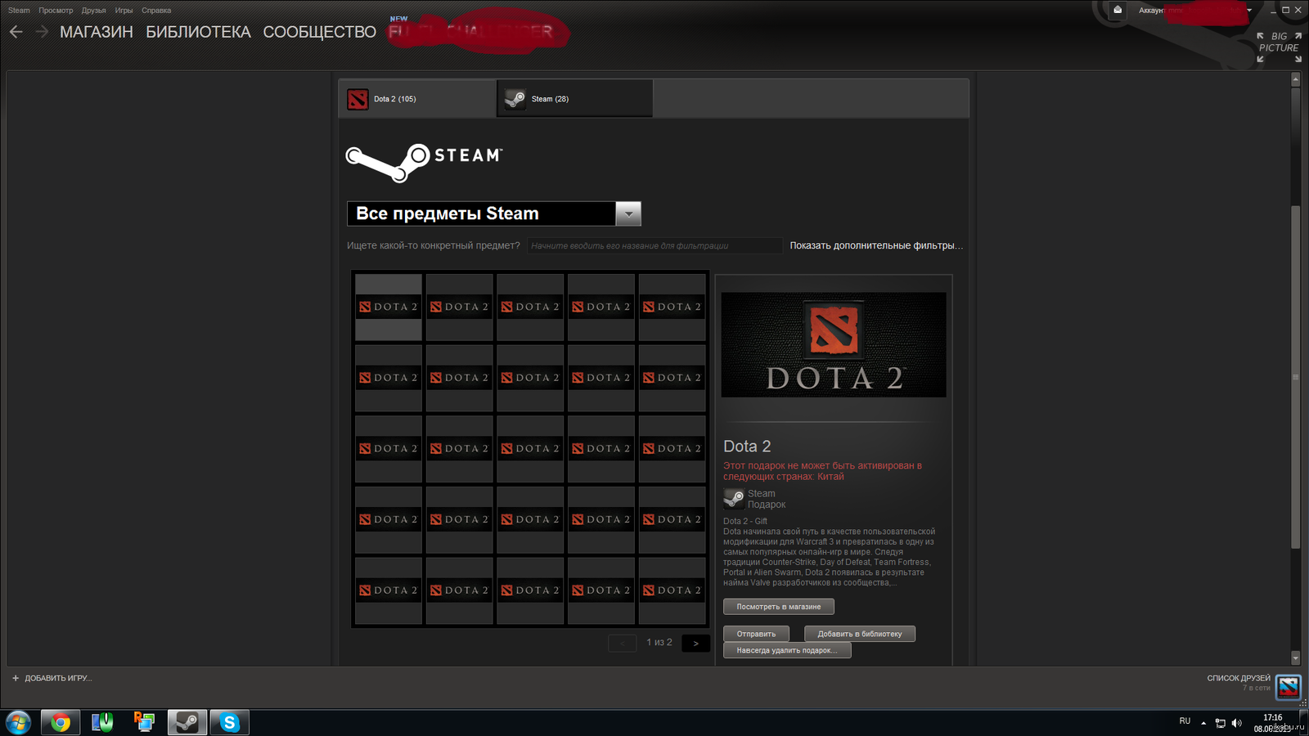Click Показать дополнительные фильтры link

tap(876, 245)
